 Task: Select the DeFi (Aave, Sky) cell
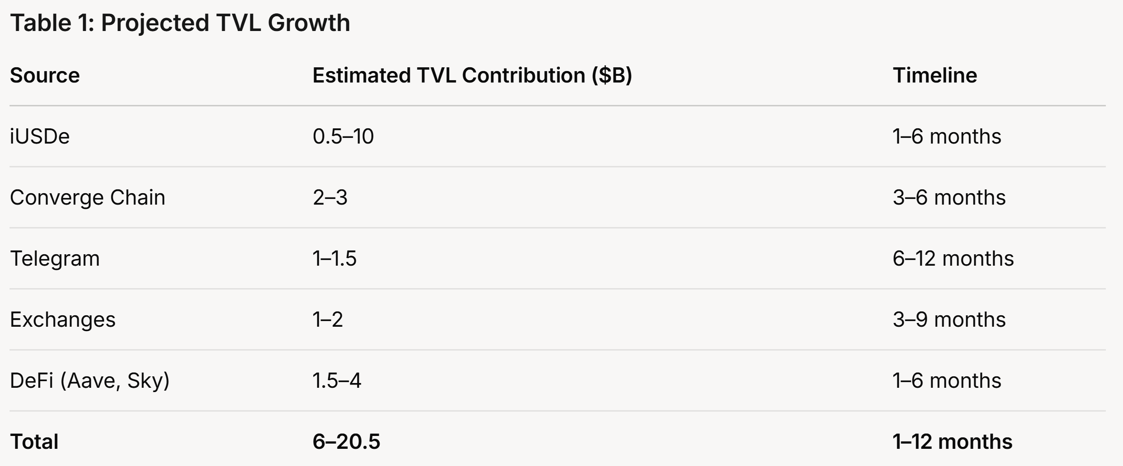tap(90, 381)
